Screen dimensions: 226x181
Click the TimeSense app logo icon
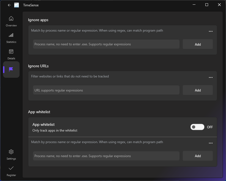click(x=17, y=5)
